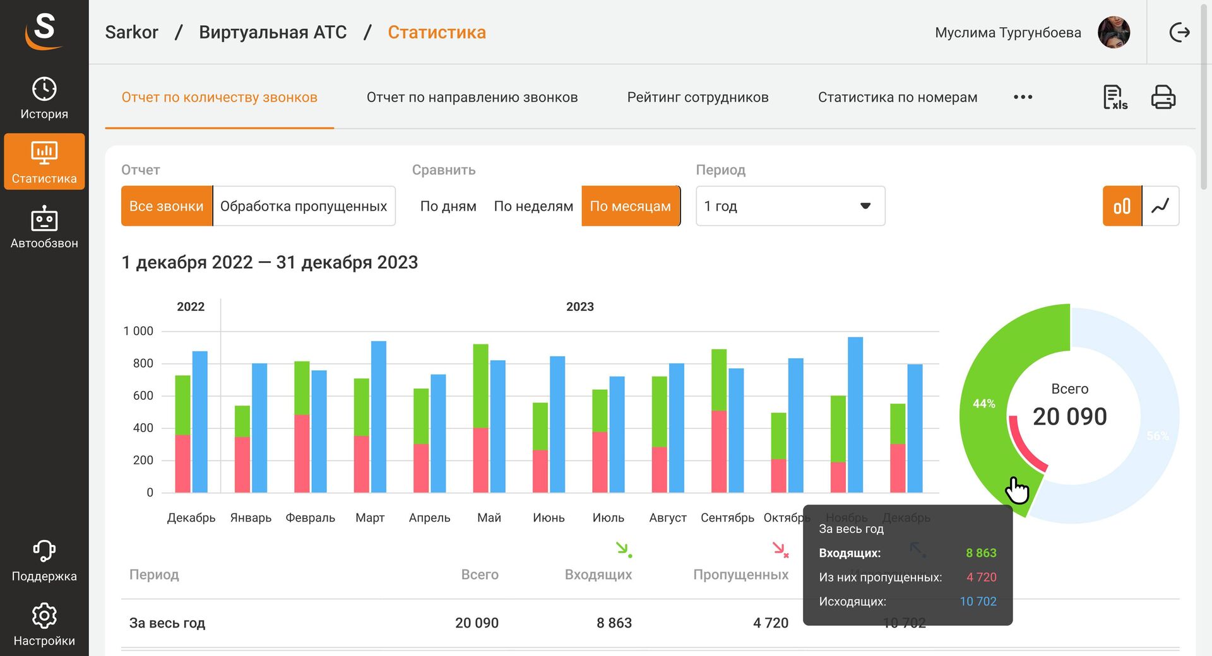Click 20 090 total table cell
Viewport: 1212px width, 656px height.
477,623
